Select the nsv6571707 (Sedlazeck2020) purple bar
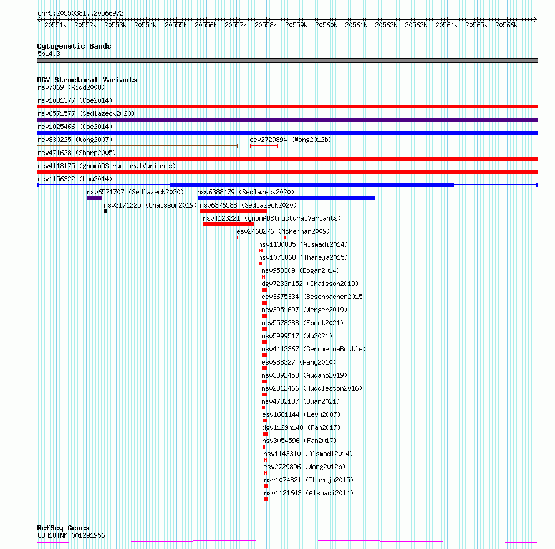 pyautogui.click(x=95, y=198)
